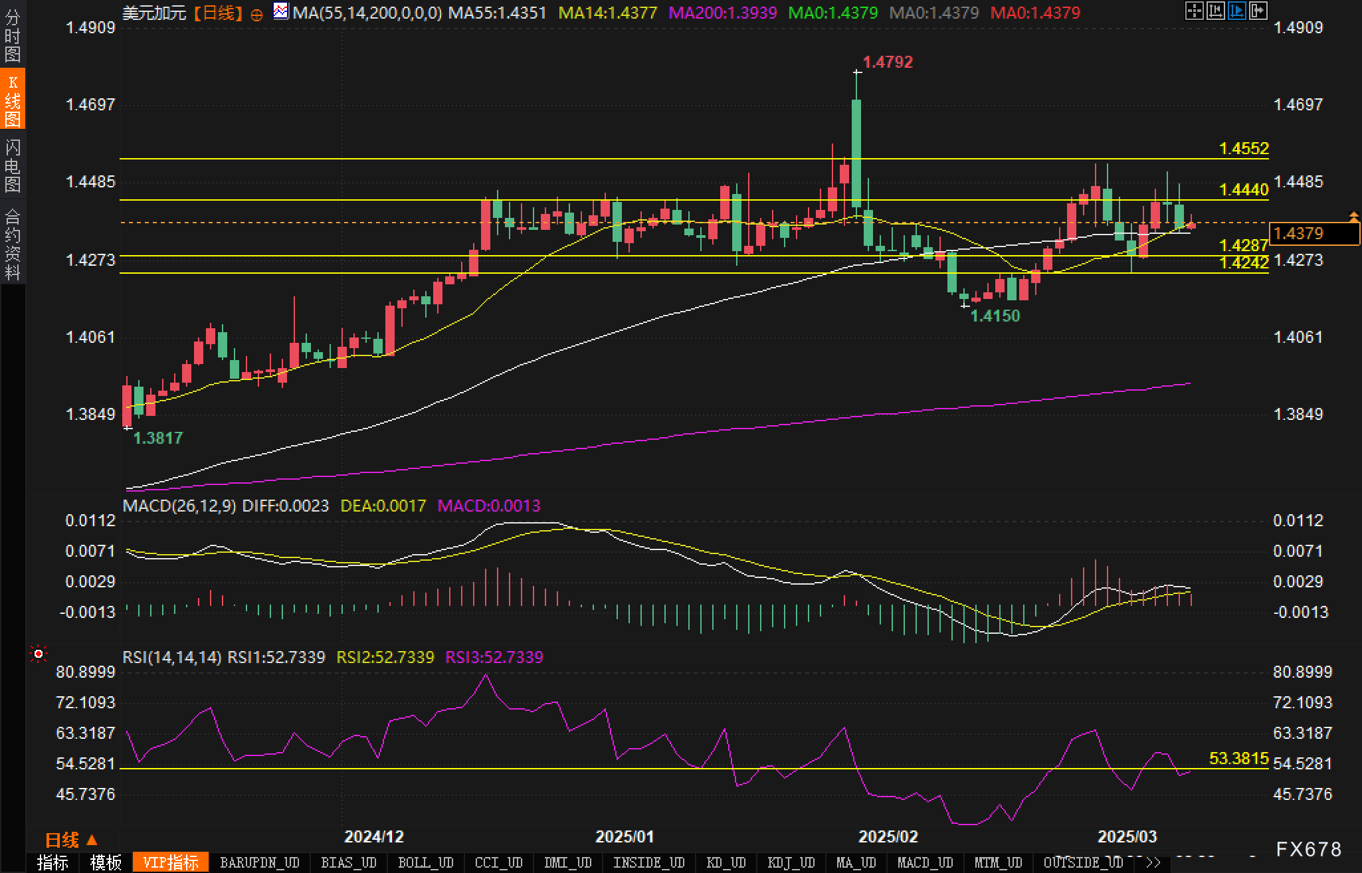Open the 指标 indicator list
Screen dimensions: 1362x873
52,863
